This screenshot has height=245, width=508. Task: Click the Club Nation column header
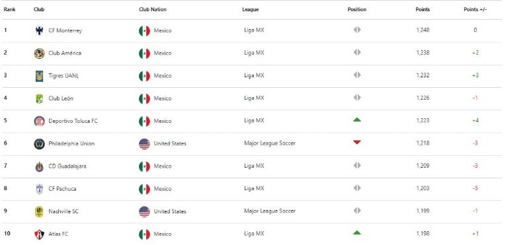153,9
